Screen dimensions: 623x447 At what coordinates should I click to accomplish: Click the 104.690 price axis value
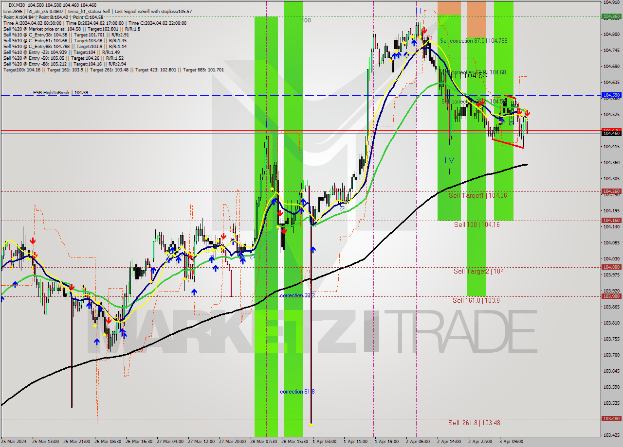pyautogui.click(x=612, y=67)
